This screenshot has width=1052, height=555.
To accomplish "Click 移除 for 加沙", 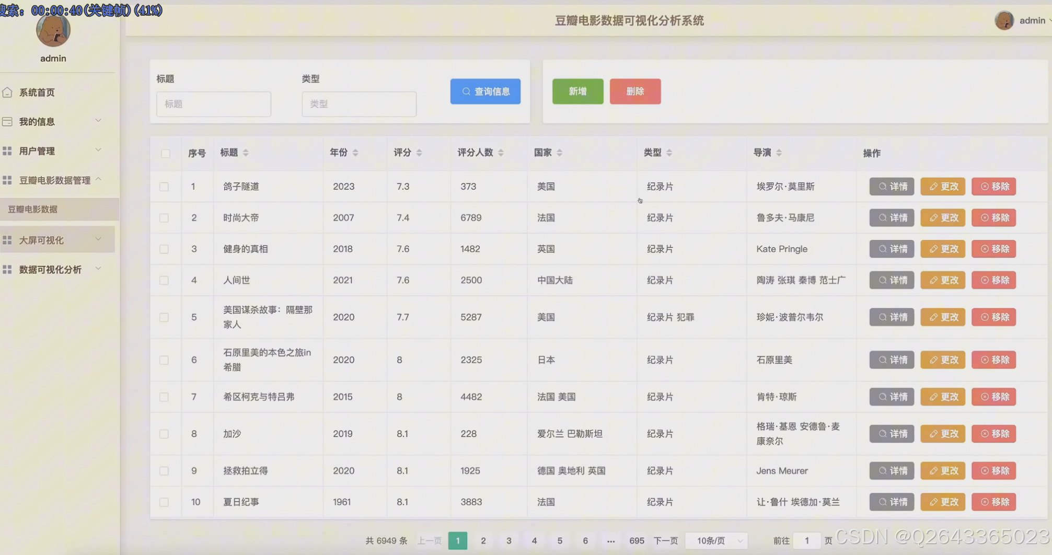I will click(x=994, y=434).
